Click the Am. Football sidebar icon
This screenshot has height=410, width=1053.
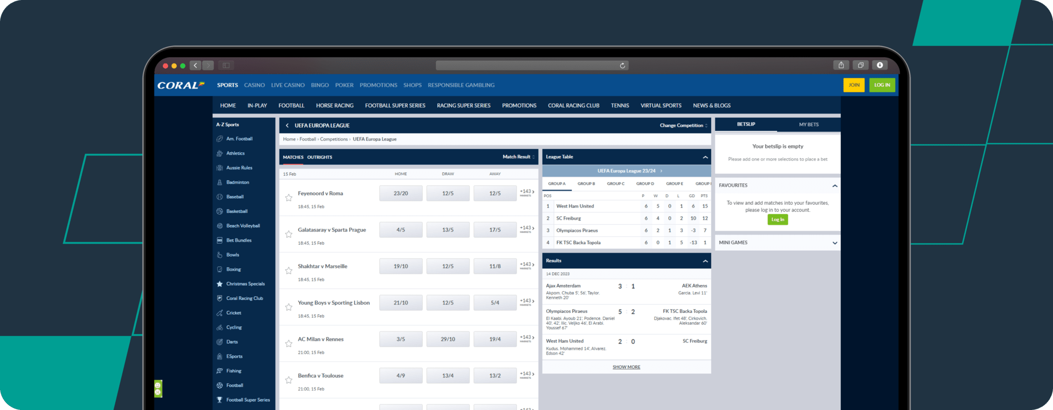coord(220,139)
